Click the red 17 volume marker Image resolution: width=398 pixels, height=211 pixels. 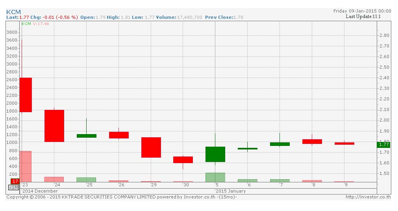click(15, 181)
